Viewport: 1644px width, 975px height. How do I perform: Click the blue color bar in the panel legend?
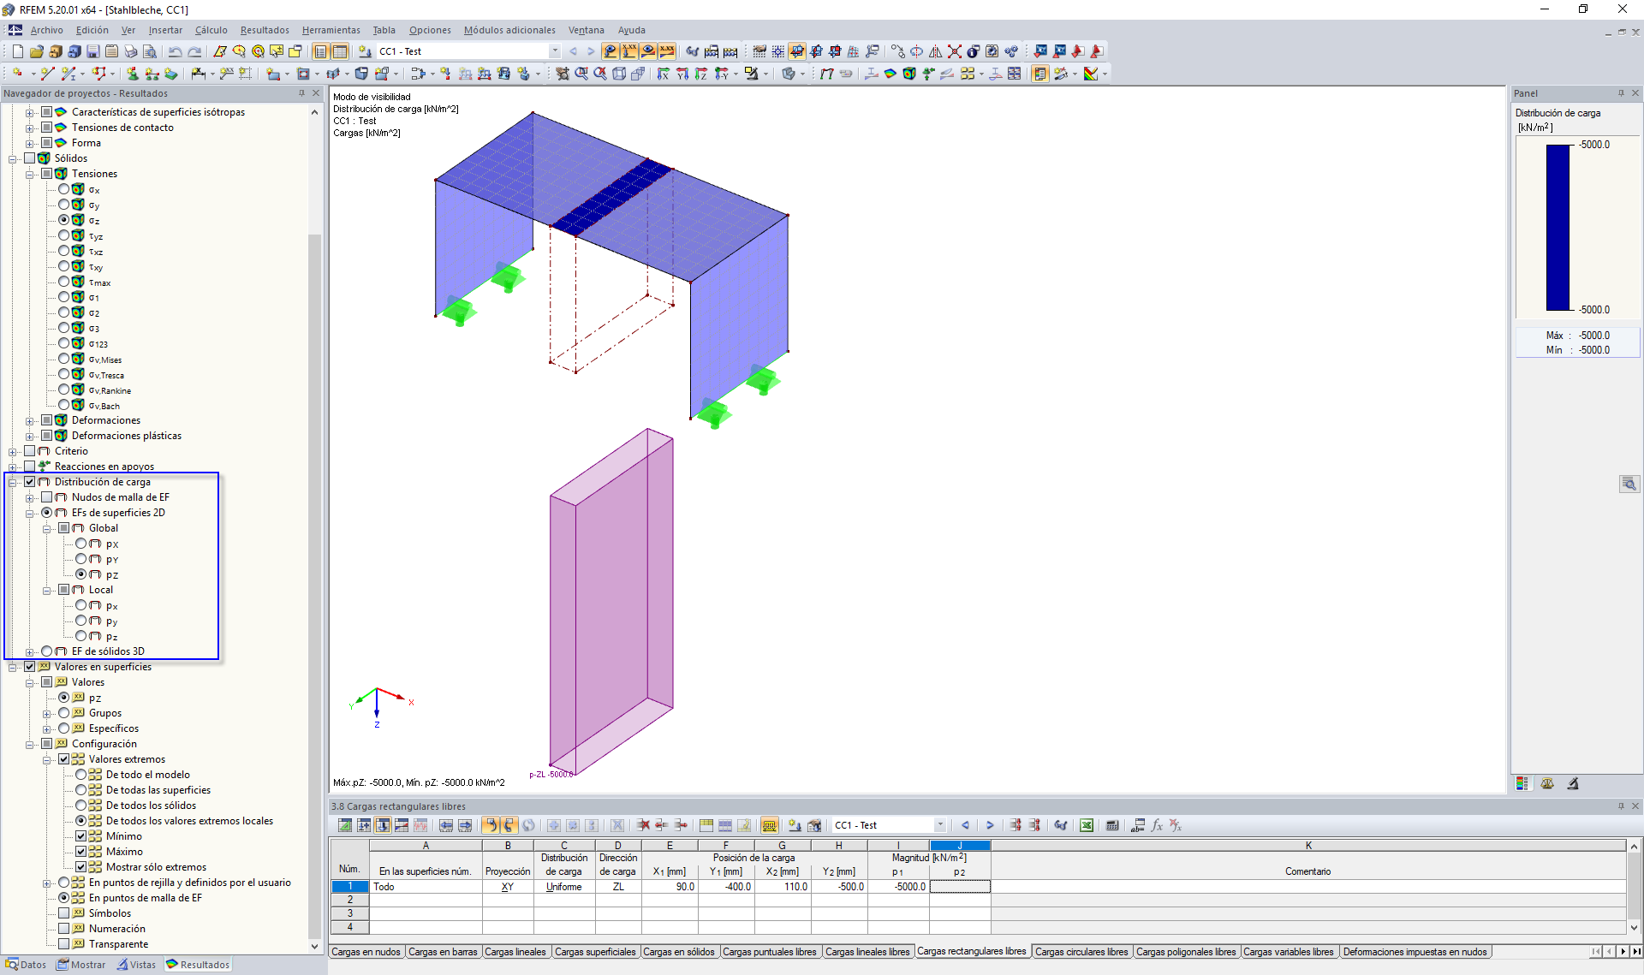1558,227
